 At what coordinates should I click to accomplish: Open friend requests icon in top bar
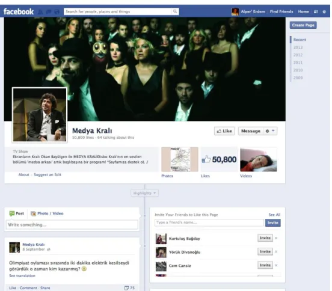(x=40, y=11)
